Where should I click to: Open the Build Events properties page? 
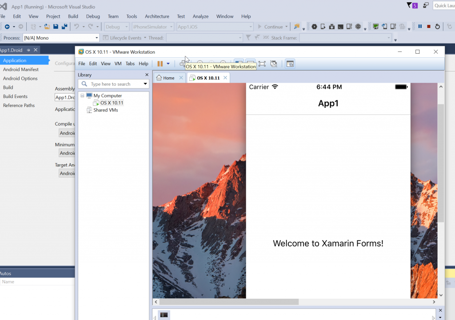[x=15, y=96]
